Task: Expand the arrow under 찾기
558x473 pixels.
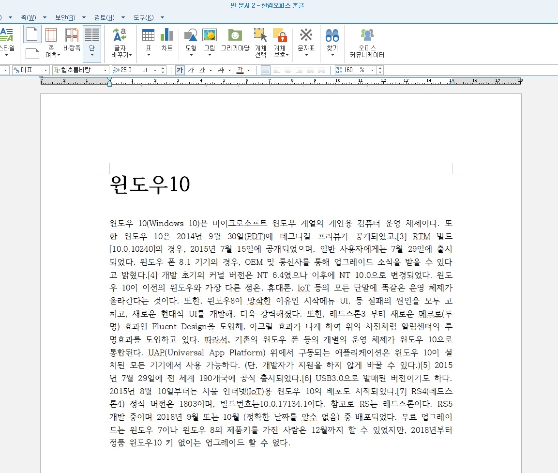Action: 332,55
